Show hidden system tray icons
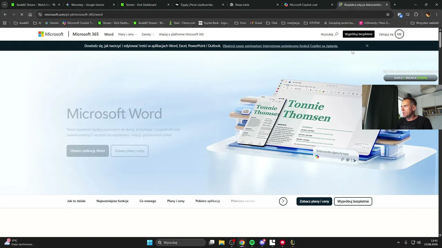The image size is (442, 248). (x=398, y=242)
